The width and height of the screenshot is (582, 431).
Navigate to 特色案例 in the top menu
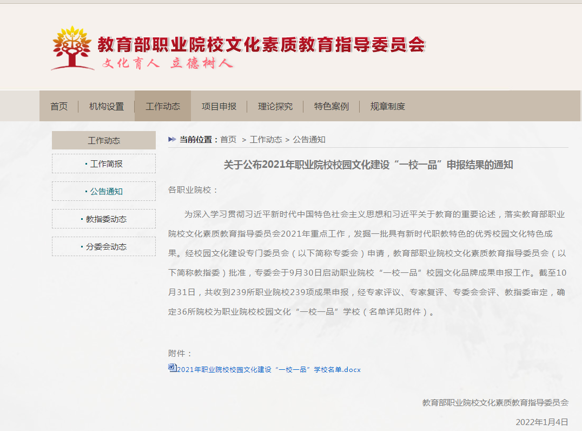[332, 106]
